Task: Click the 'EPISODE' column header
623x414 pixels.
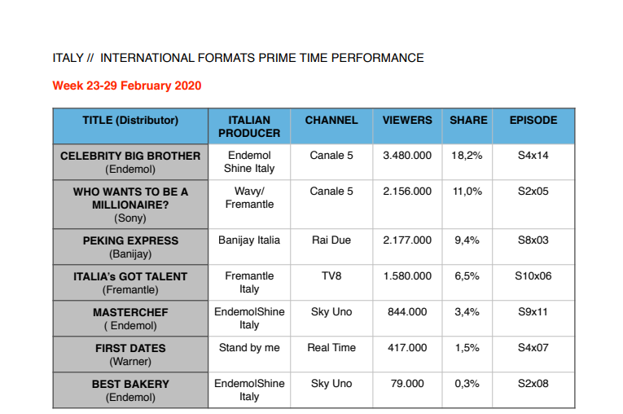Action: (533, 126)
